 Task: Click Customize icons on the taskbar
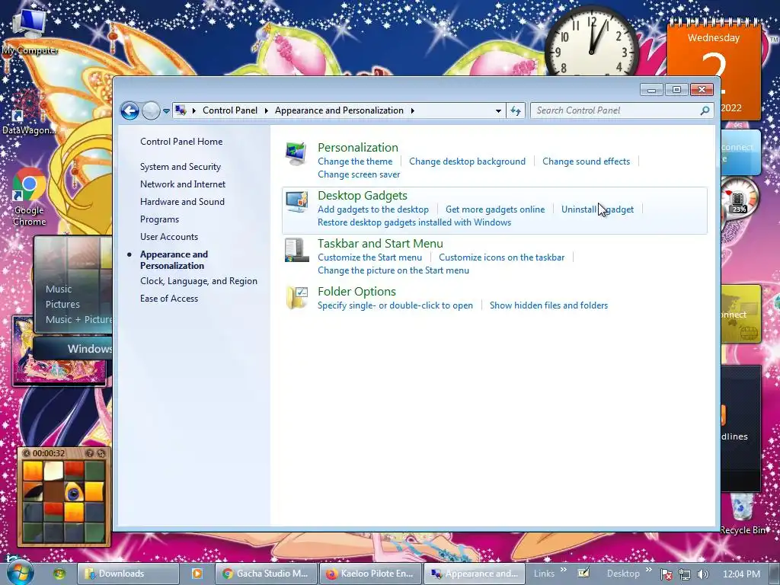tap(501, 257)
